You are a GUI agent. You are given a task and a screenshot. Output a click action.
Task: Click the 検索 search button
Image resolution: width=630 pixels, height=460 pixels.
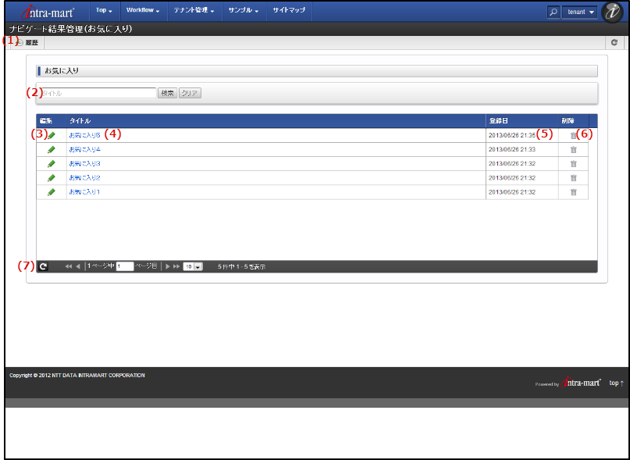point(167,93)
